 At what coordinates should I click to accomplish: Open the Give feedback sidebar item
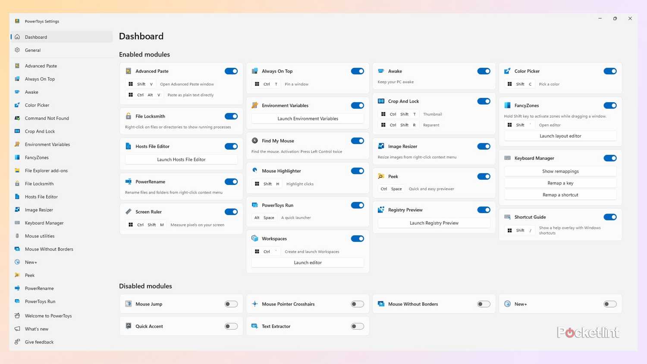coord(39,342)
